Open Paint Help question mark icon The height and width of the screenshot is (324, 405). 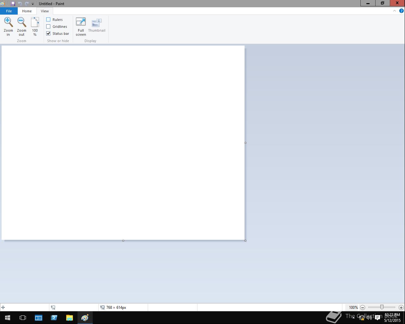click(402, 11)
